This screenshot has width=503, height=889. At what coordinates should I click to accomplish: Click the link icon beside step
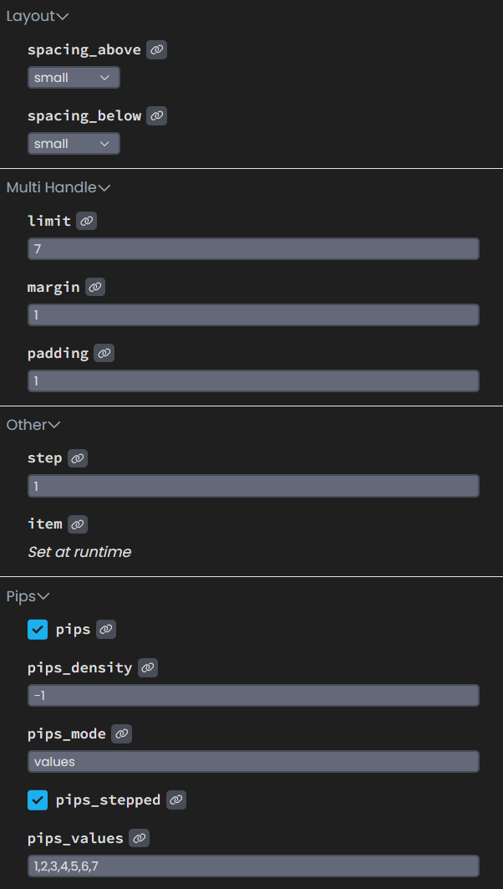77,457
